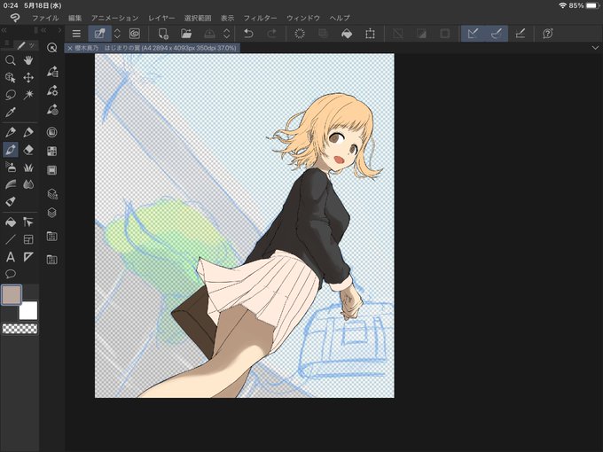Screen dimensions: 603x452
Task: Select the Airbrush tool
Action: [x=11, y=168]
